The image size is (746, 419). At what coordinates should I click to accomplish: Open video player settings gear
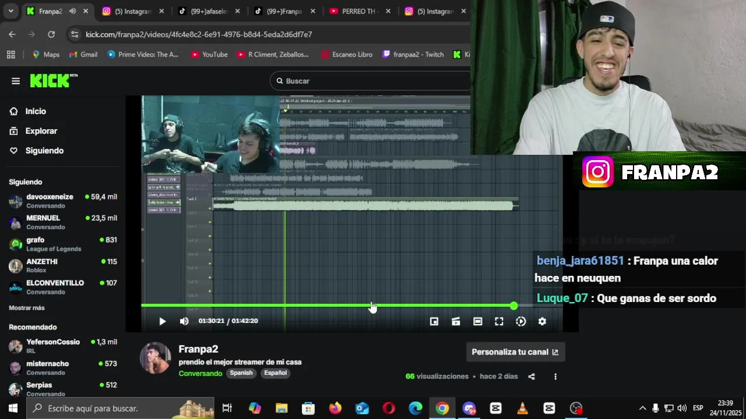tap(542, 321)
